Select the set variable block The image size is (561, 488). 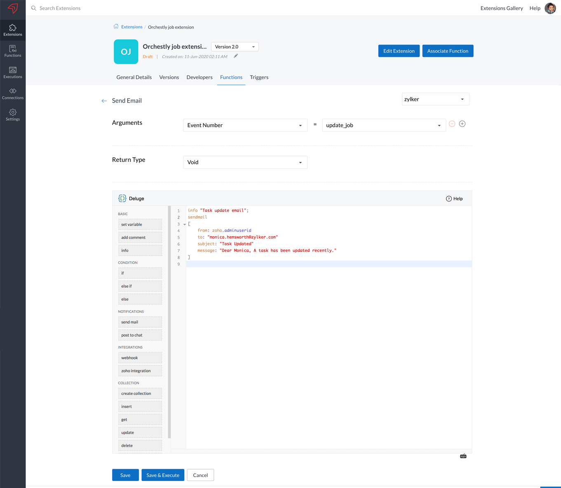click(140, 224)
